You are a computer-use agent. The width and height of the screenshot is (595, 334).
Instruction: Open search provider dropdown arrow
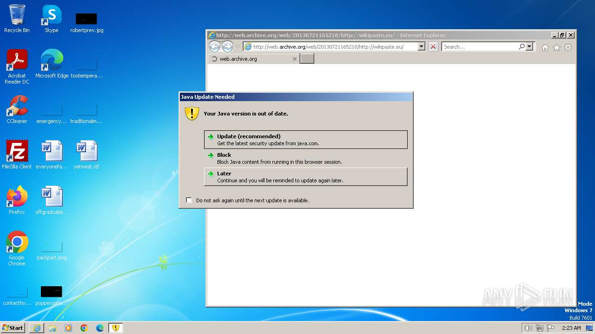point(529,46)
